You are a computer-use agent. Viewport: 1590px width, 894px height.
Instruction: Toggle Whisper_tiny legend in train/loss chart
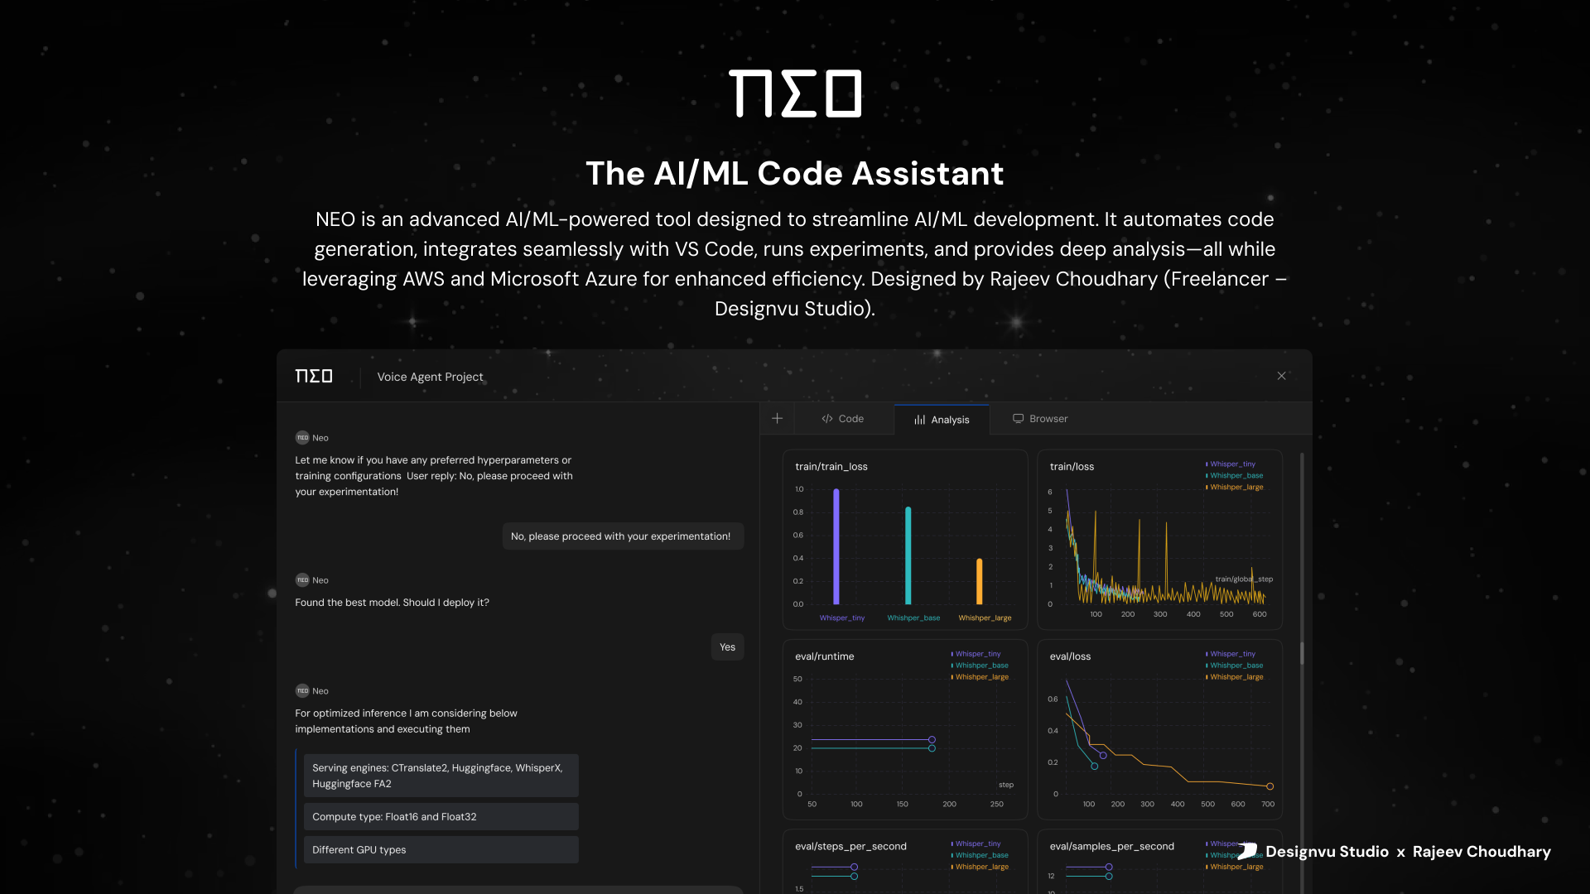[1232, 464]
